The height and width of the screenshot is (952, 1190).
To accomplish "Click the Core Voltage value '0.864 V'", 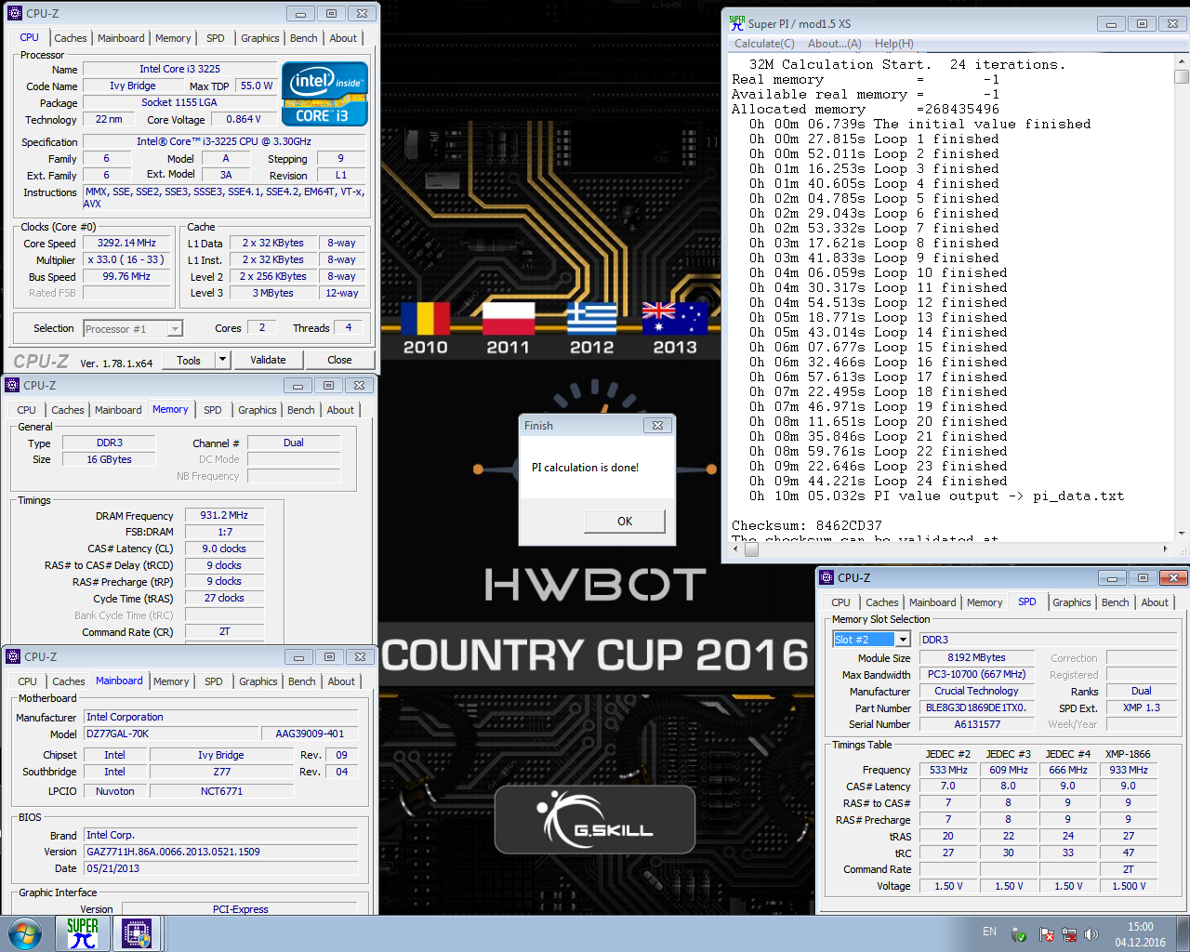I will pyautogui.click(x=244, y=119).
